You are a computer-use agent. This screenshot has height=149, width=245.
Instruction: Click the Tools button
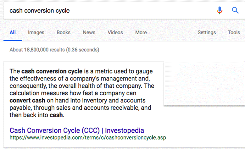(x=234, y=32)
